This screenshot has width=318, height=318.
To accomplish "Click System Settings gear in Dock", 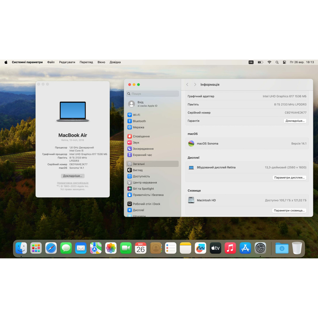I will (260, 248).
